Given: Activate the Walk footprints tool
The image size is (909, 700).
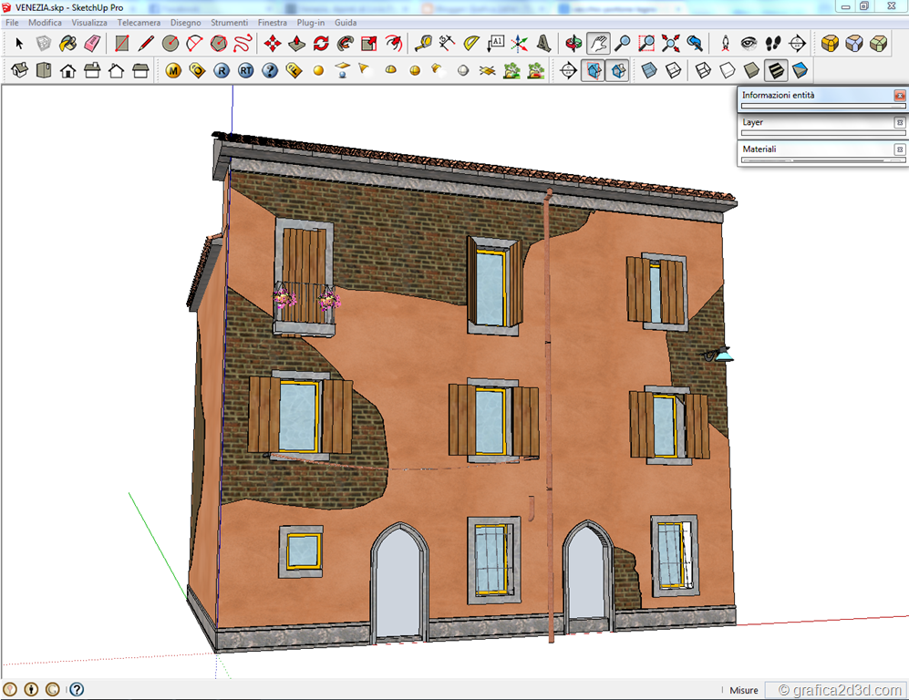Looking at the screenshot, I should (x=772, y=43).
